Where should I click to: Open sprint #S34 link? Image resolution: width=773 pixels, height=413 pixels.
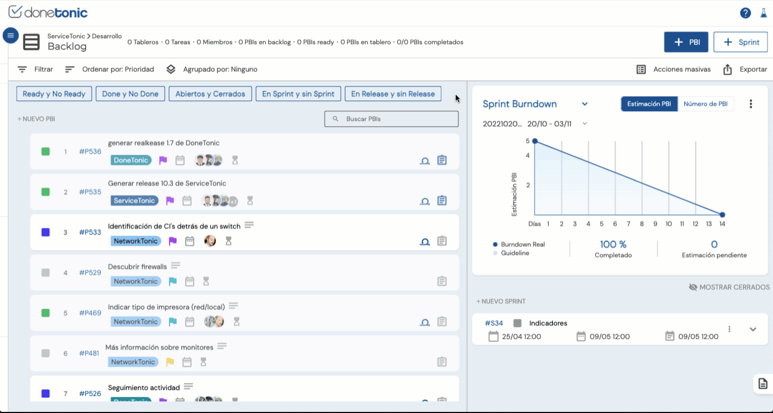click(494, 323)
